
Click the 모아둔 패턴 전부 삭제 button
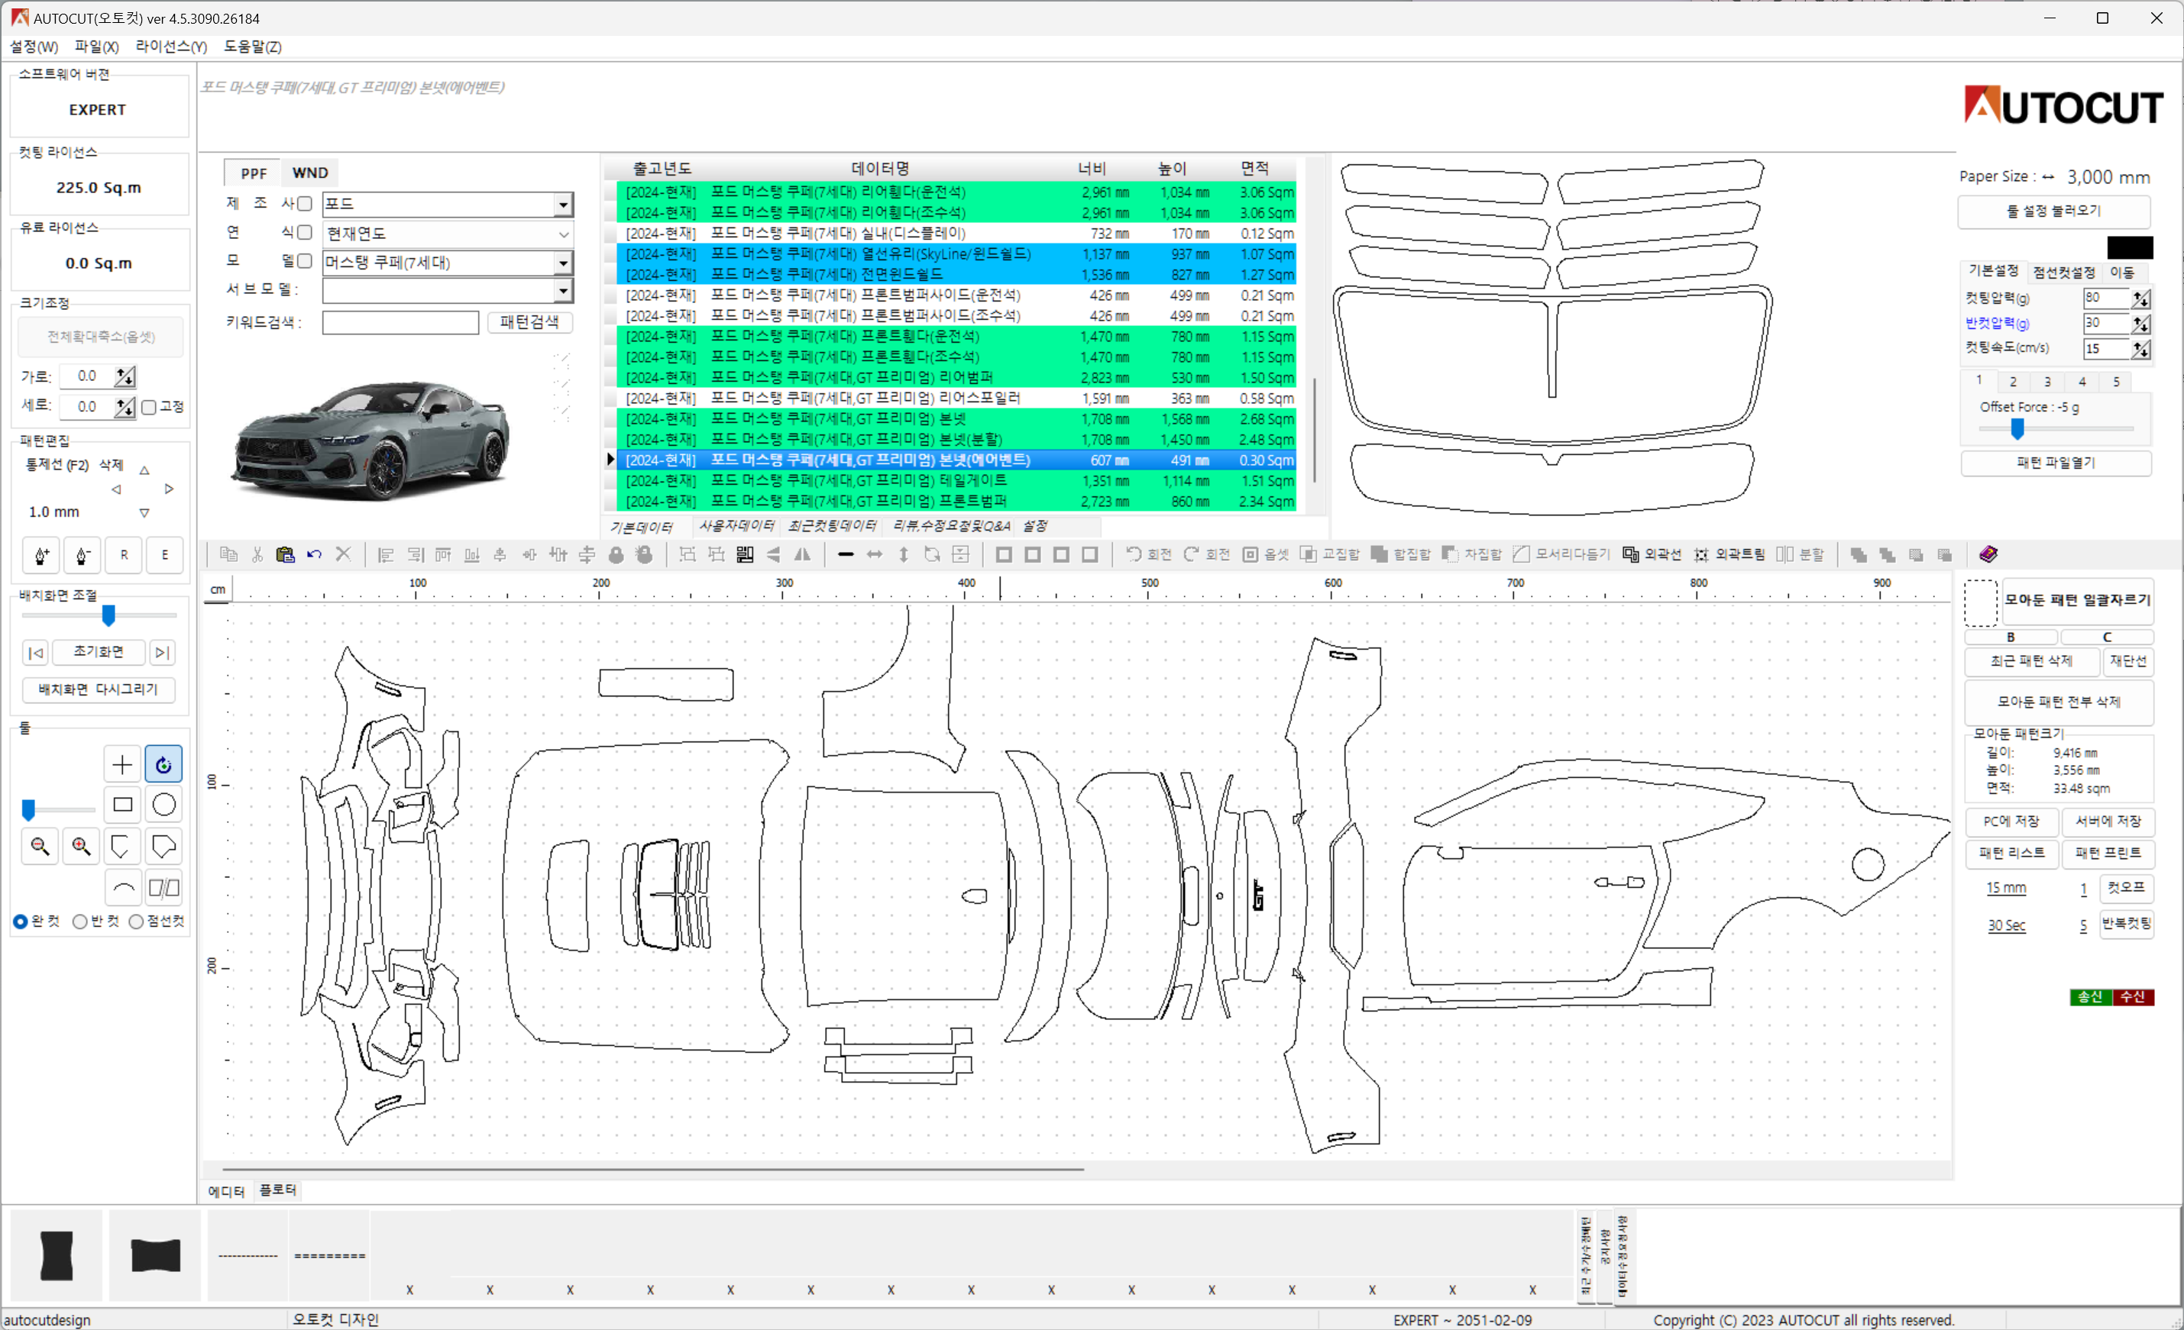[x=2059, y=702]
